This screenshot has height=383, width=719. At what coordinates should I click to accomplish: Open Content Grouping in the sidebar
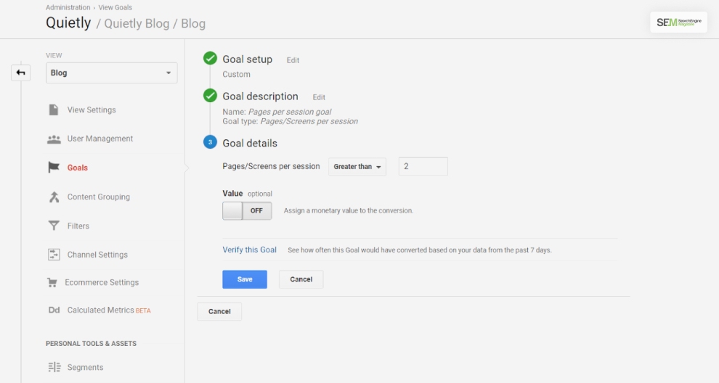point(99,197)
